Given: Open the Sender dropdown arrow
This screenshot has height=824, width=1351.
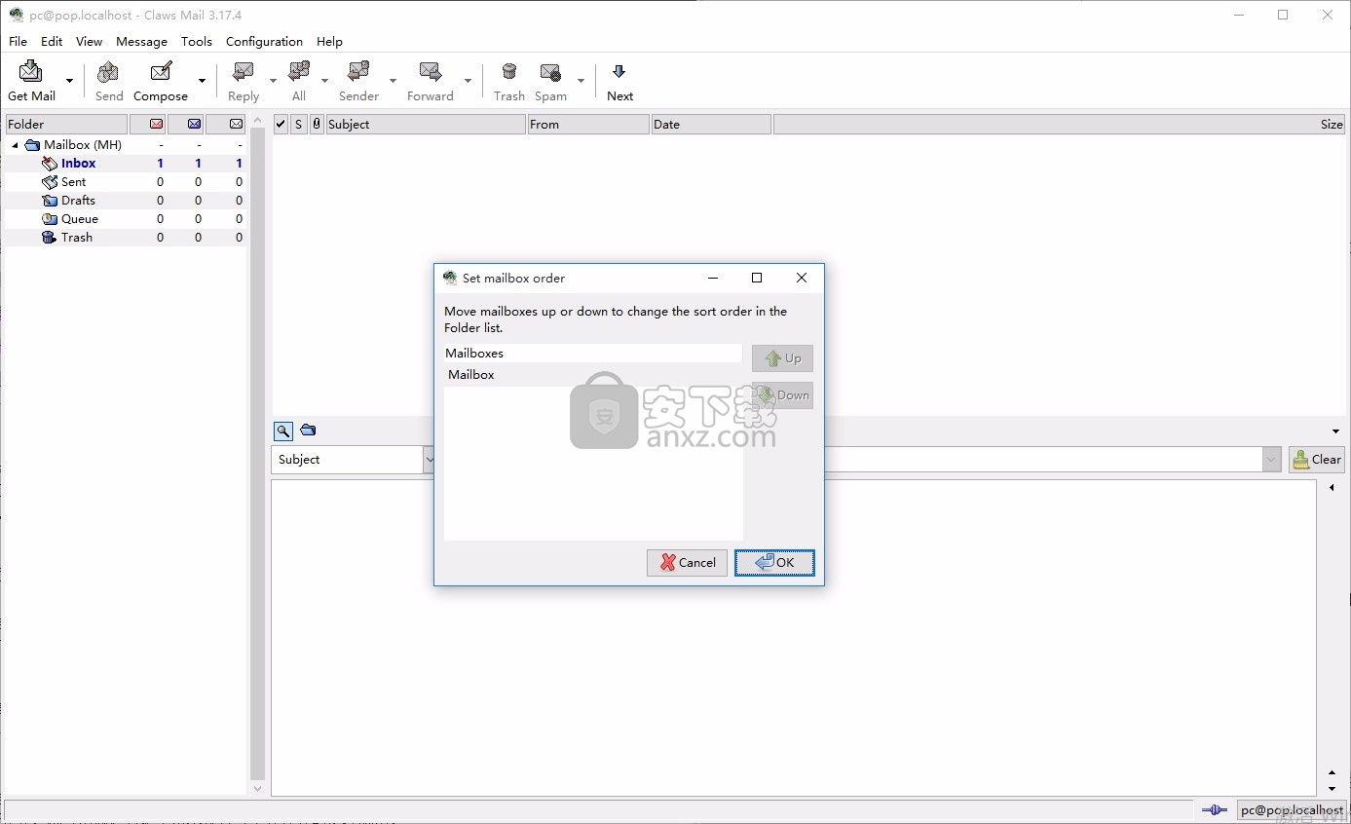Looking at the screenshot, I should (393, 81).
